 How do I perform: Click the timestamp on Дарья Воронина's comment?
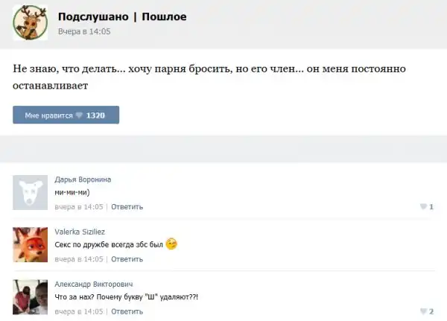point(79,206)
